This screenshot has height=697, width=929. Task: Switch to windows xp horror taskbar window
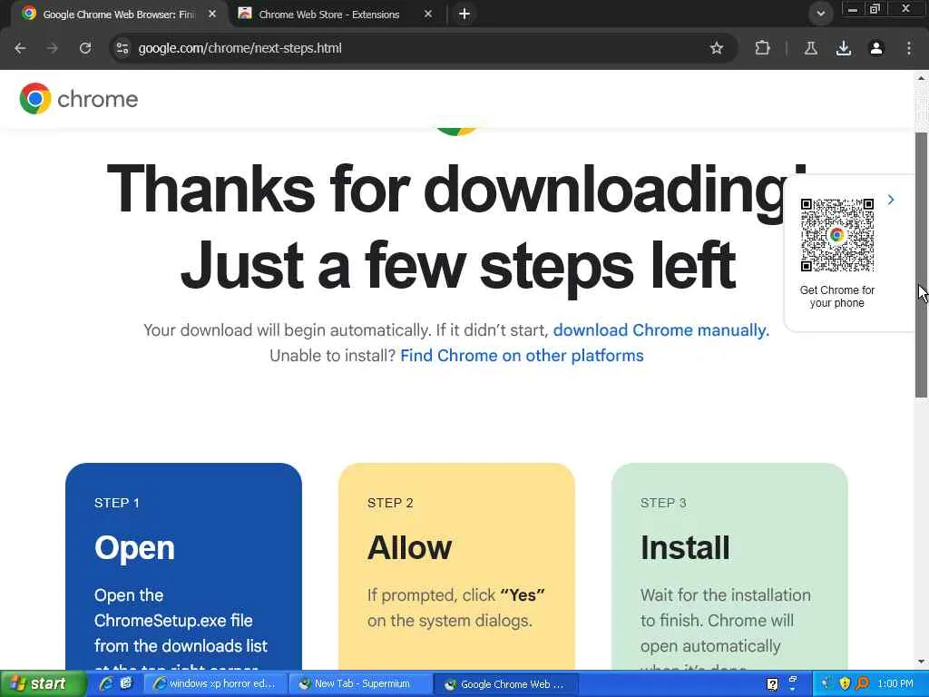(x=215, y=684)
